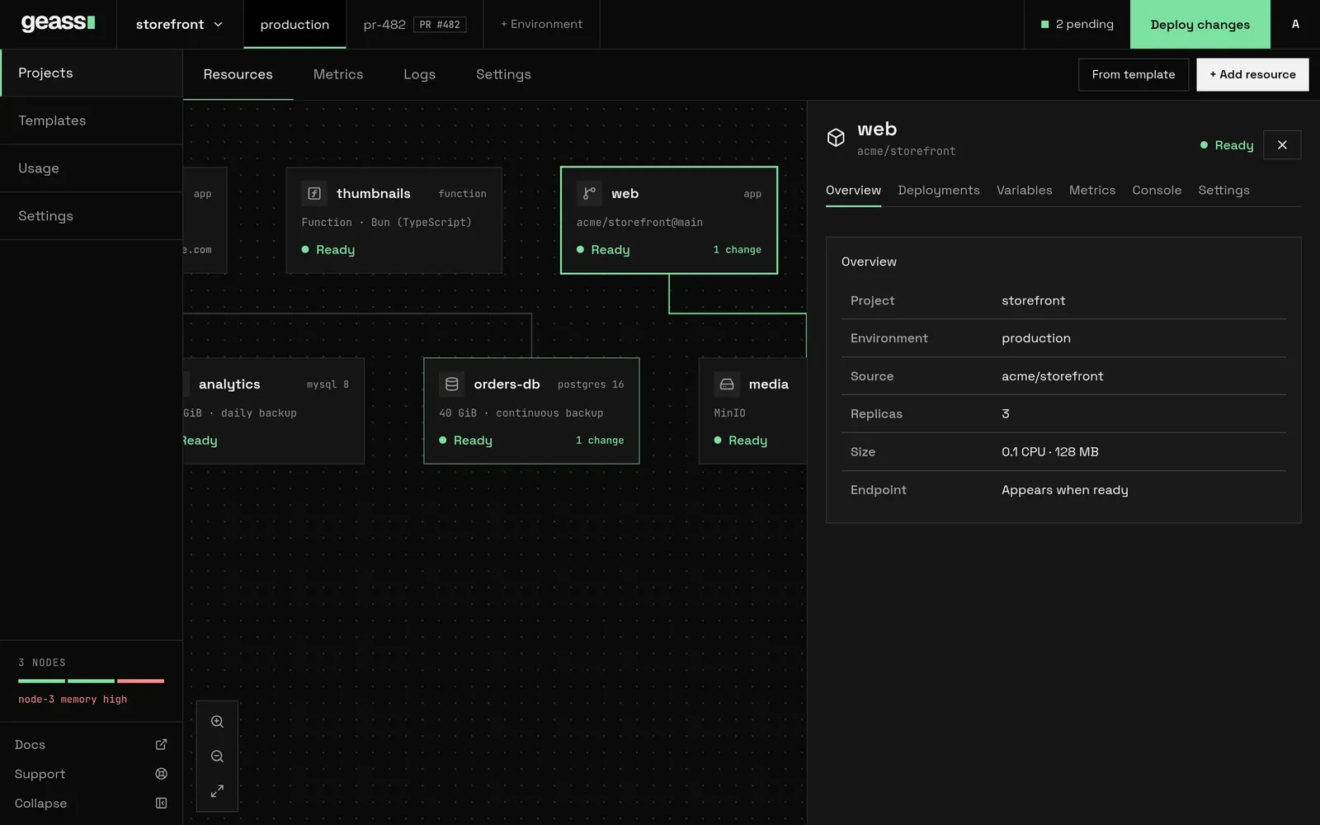Open the panel Settings tab

tap(1223, 191)
